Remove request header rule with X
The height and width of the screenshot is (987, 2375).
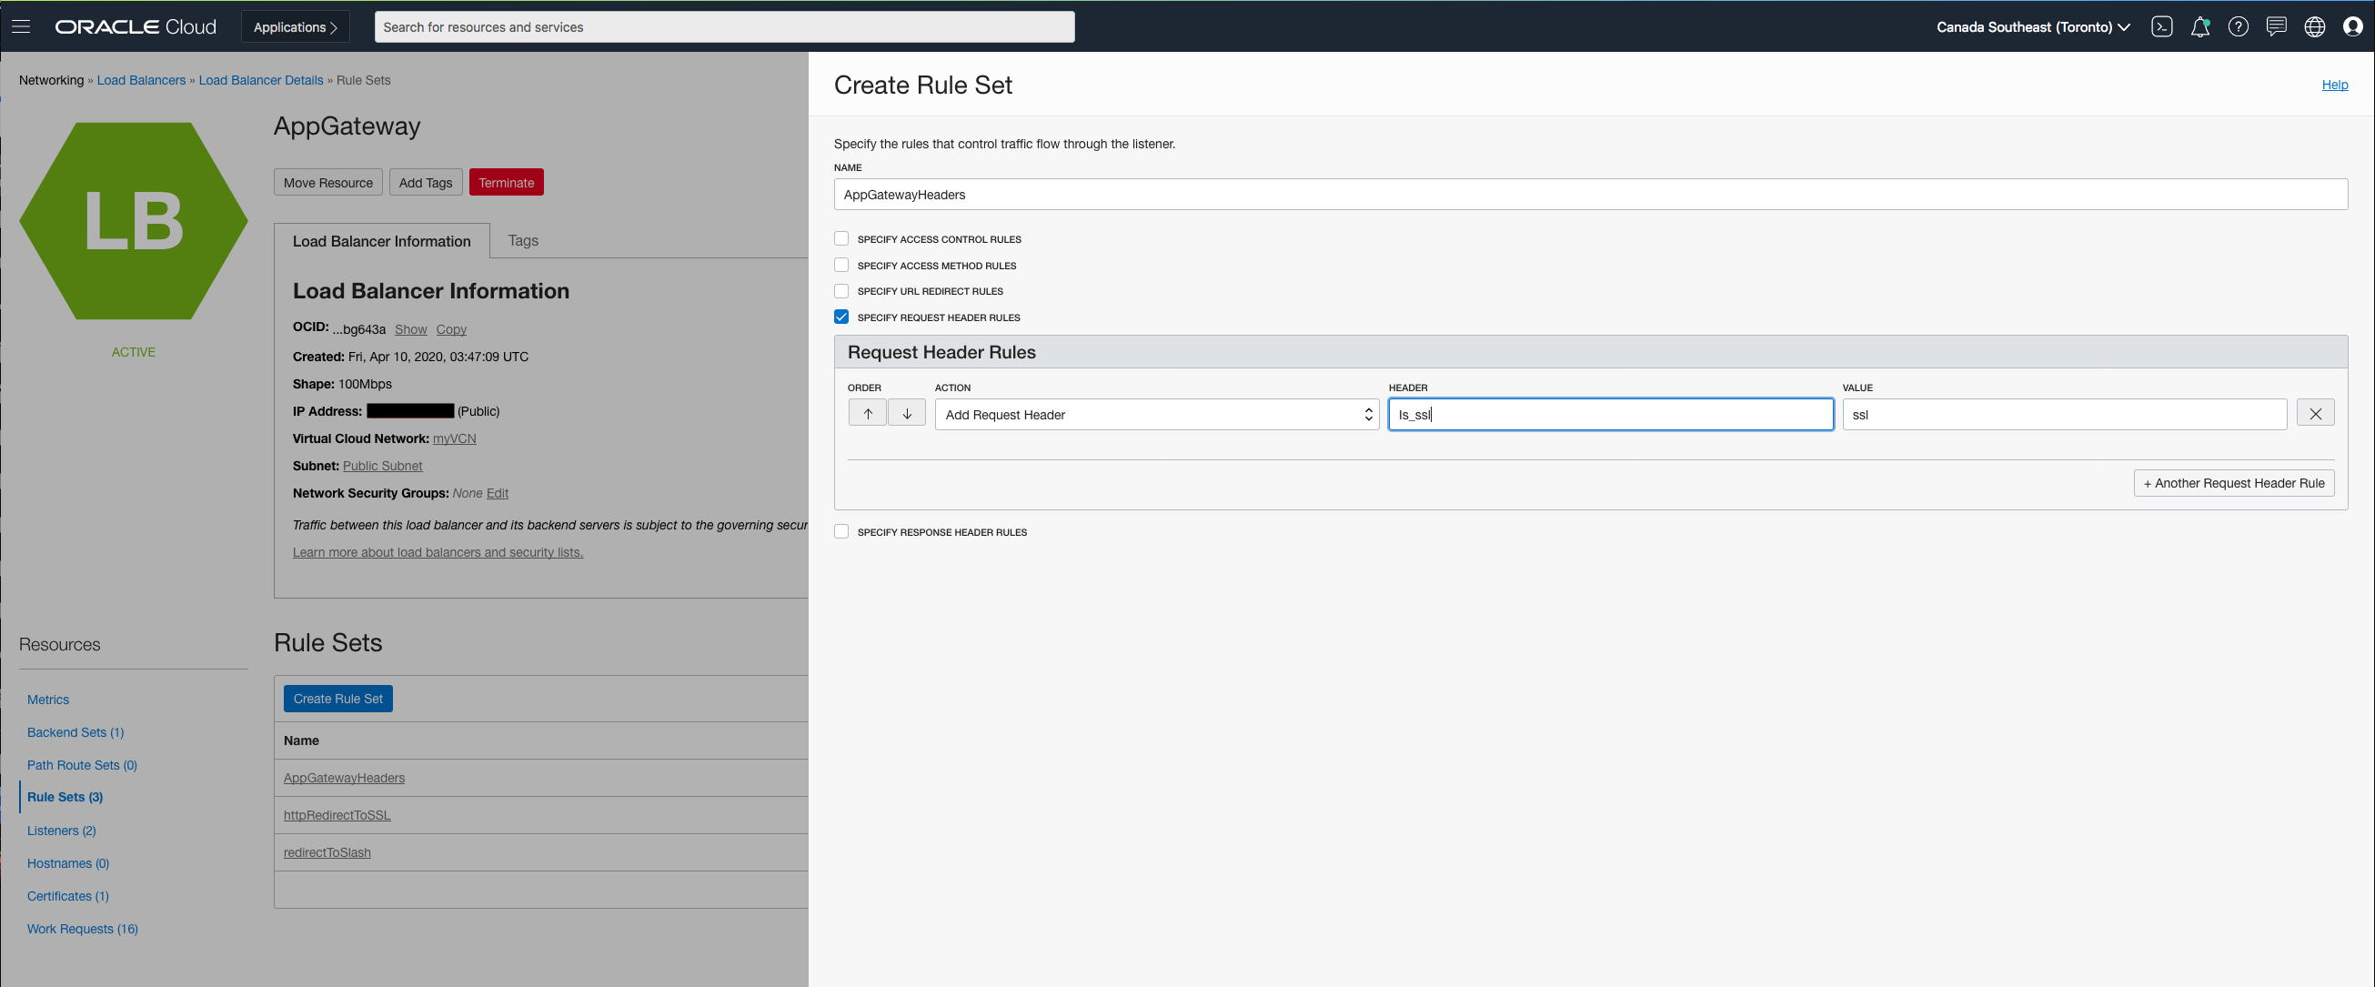(2314, 413)
